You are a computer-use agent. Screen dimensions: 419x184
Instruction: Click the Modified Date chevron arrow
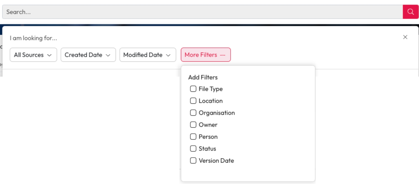pyautogui.click(x=168, y=55)
